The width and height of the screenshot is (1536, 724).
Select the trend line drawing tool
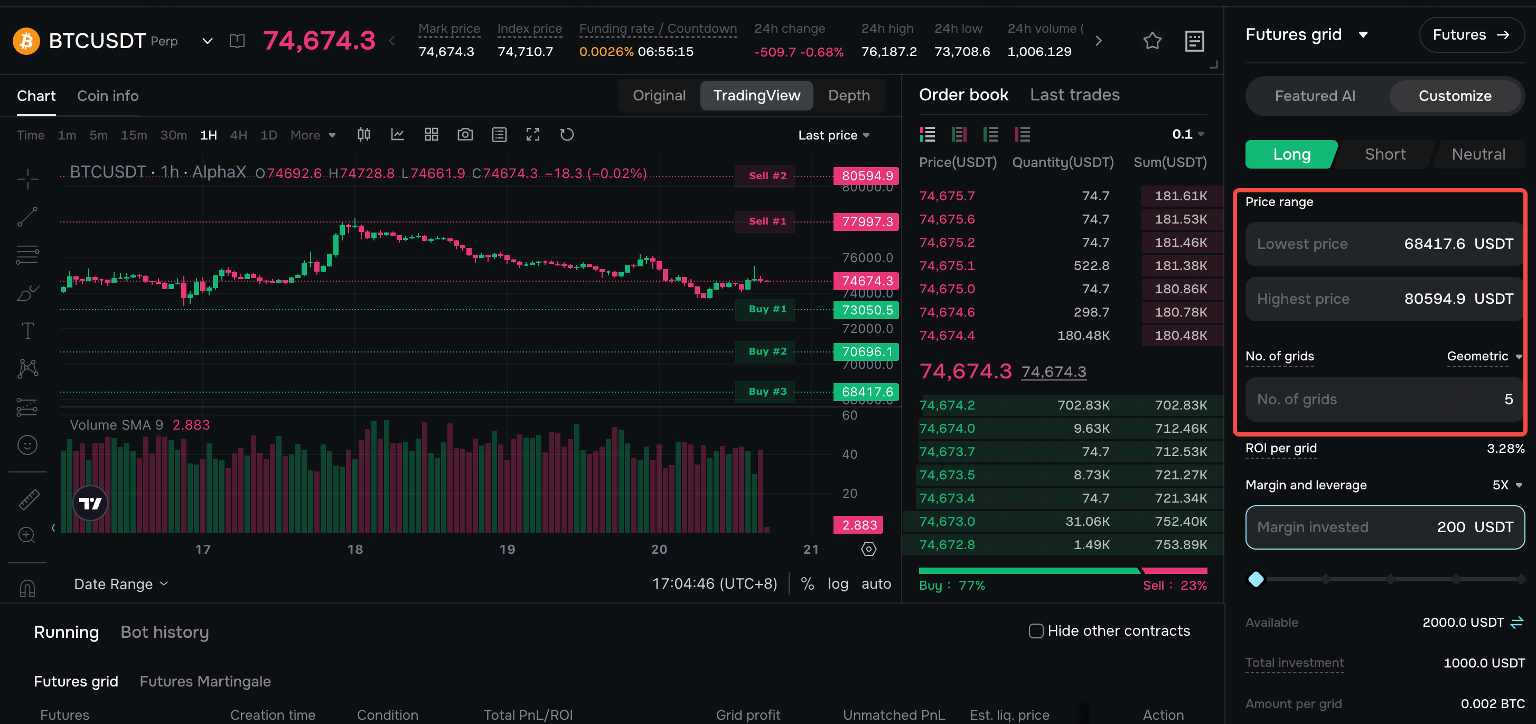(x=27, y=217)
